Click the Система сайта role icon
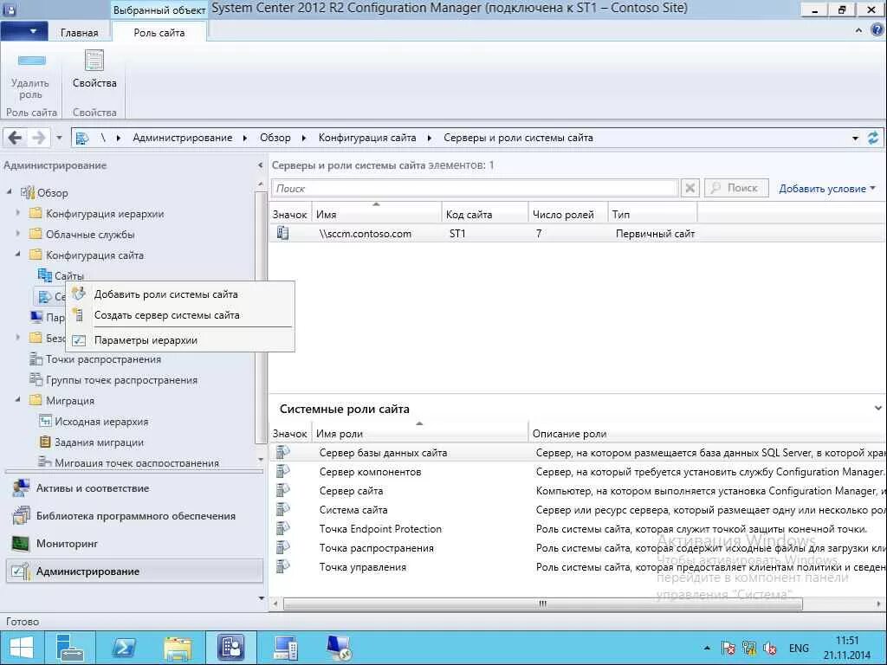This screenshot has height=665, width=887. [283, 509]
